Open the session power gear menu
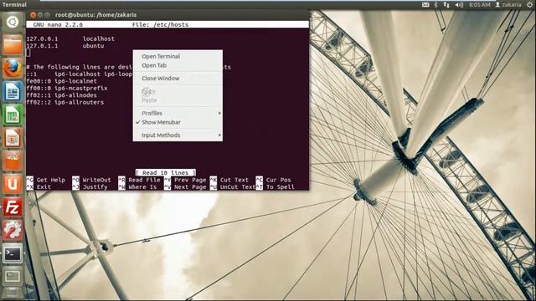536x301 pixels. 530,5
